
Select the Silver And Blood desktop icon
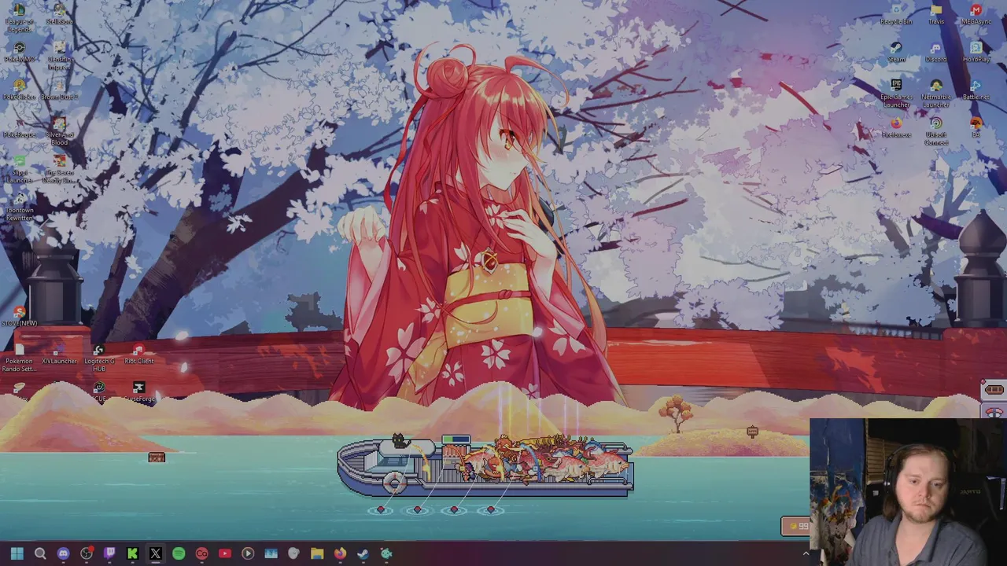(x=59, y=131)
